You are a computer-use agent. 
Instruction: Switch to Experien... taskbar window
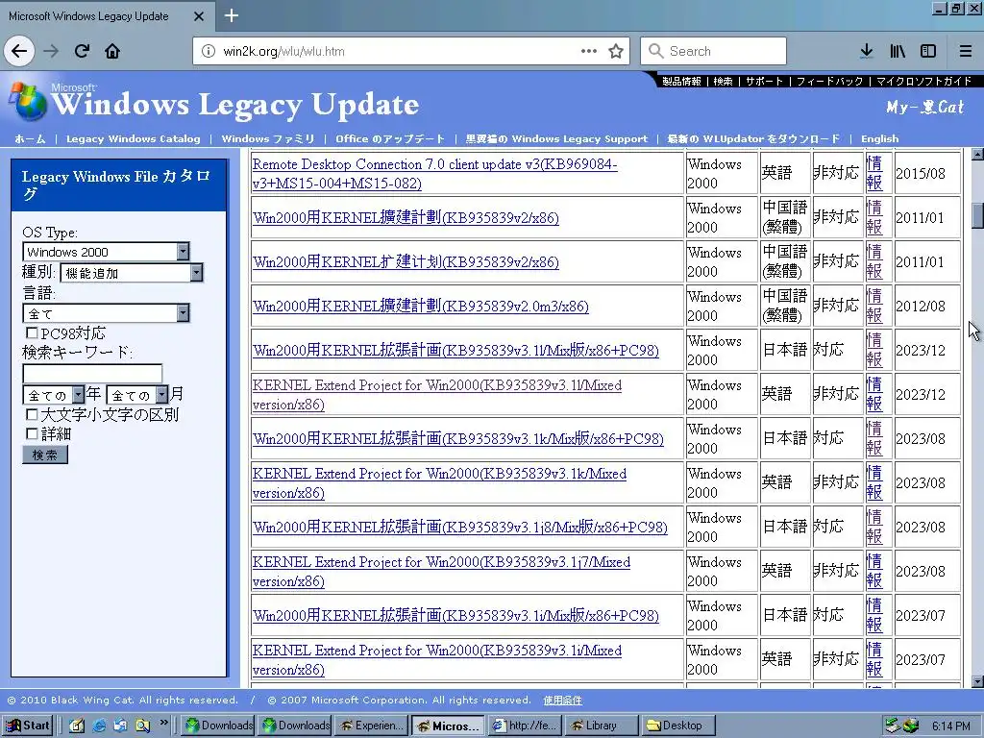pyautogui.click(x=371, y=726)
